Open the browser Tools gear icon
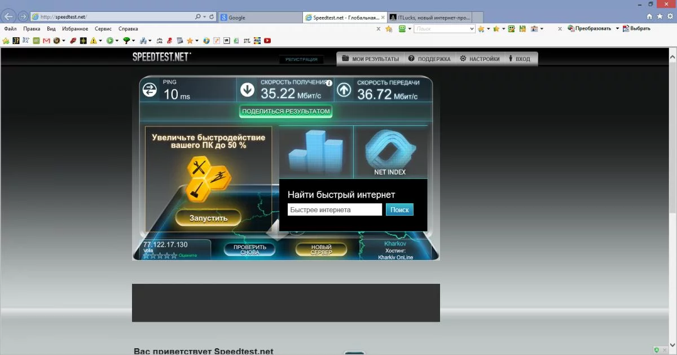677x355 pixels. point(670,17)
